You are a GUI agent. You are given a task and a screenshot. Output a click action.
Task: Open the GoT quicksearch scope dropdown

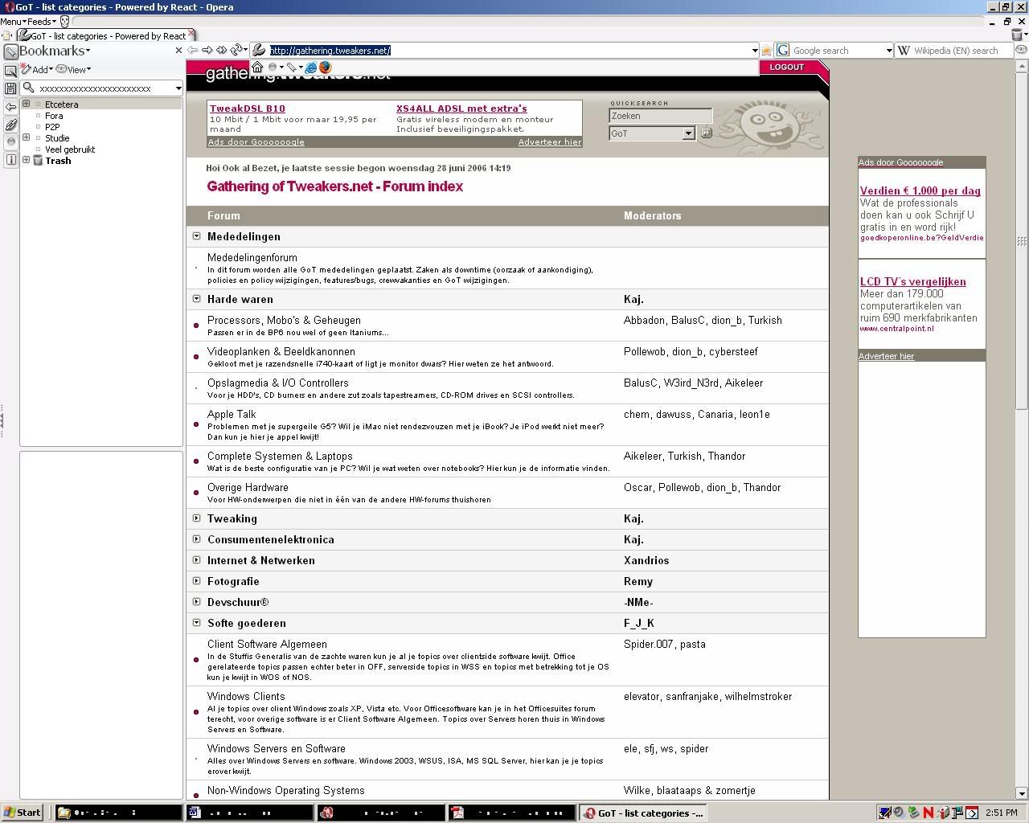pos(688,133)
